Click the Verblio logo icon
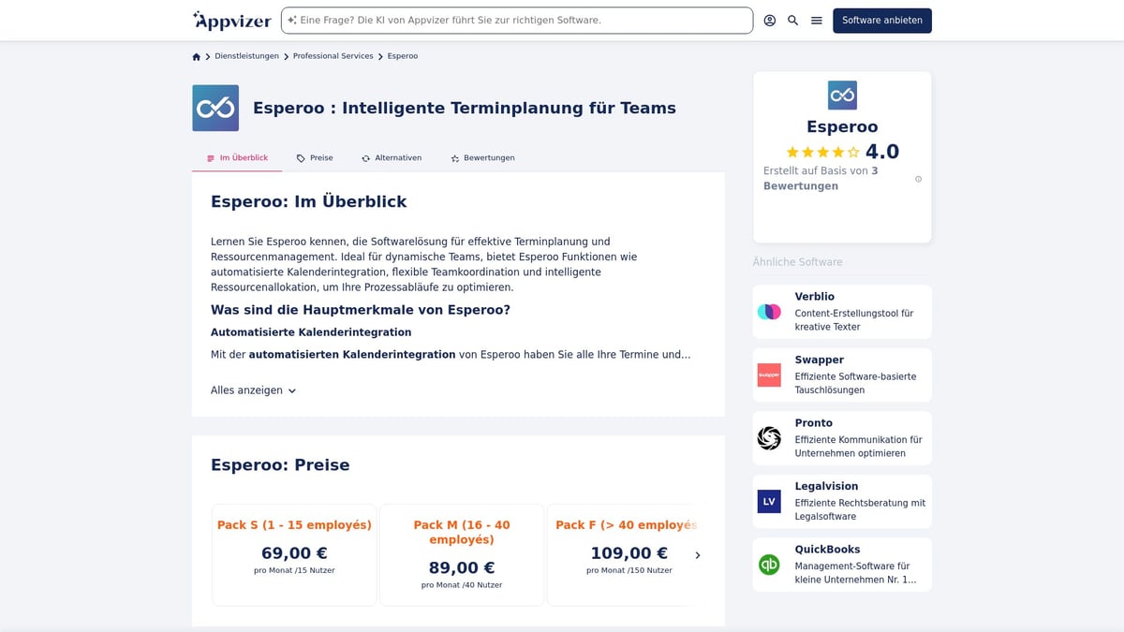This screenshot has width=1124, height=632. click(769, 312)
